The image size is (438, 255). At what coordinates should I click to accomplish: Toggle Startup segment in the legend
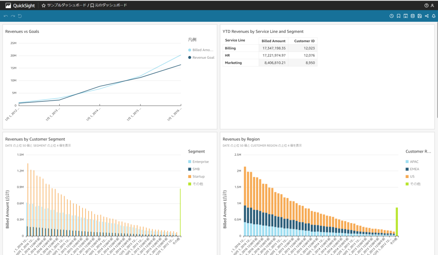(x=198, y=176)
